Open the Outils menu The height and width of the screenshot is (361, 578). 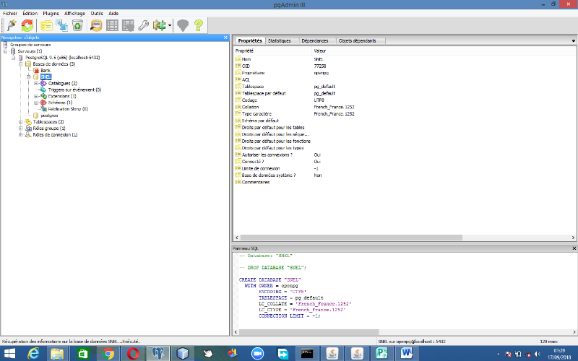coord(96,13)
